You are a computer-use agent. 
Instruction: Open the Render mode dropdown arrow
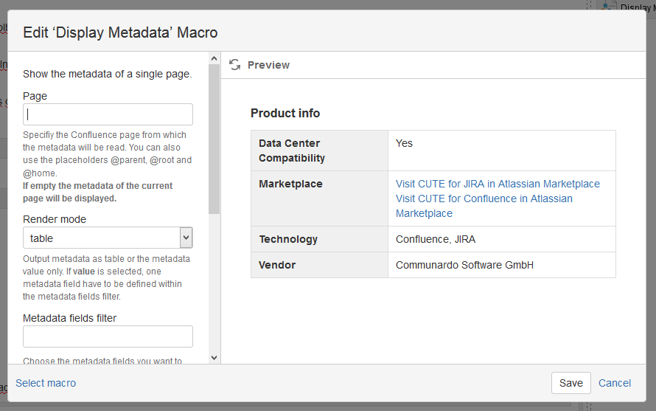[186, 238]
